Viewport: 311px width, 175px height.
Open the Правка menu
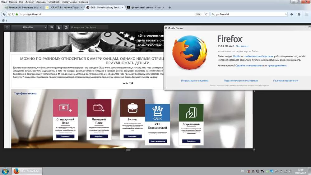(x=13, y=2)
